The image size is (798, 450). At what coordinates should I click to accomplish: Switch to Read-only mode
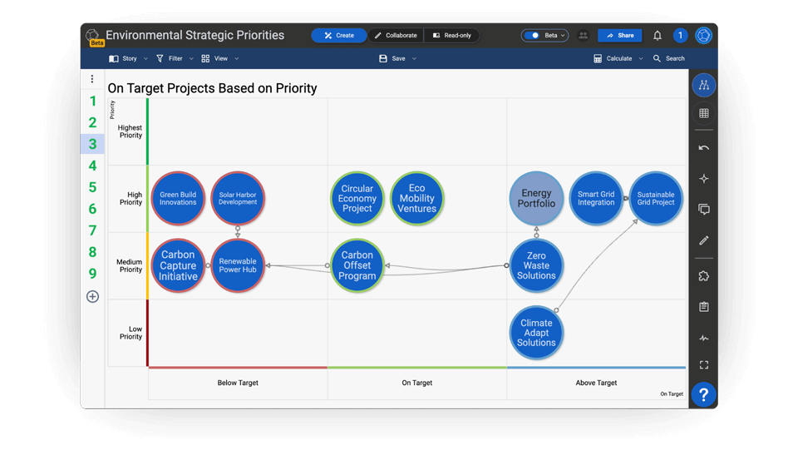[x=451, y=36]
